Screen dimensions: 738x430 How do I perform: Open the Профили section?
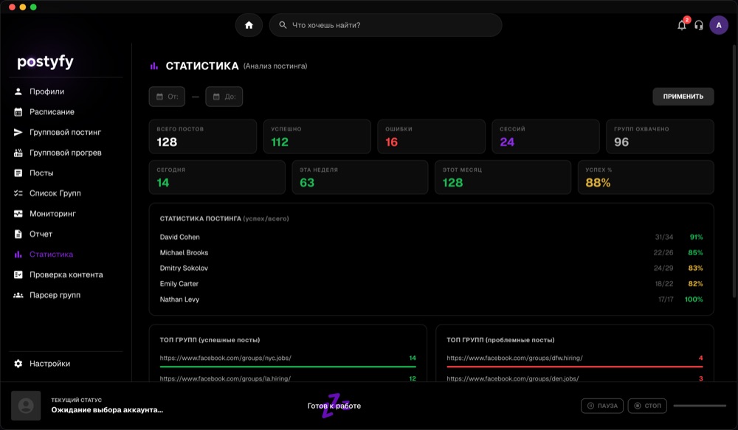coord(46,91)
